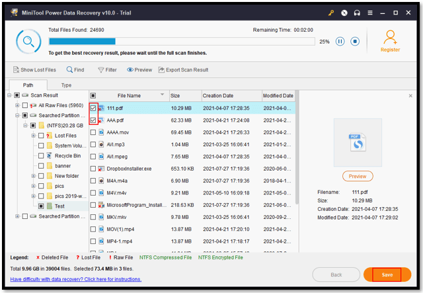Click the scanning magnifier circle icon

click(28, 41)
